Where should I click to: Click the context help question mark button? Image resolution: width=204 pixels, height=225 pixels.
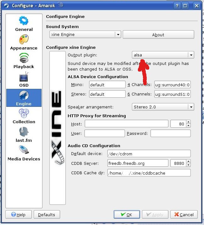[177, 6]
